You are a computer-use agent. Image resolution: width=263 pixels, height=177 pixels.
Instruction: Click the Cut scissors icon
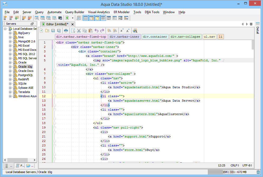tap(79, 31)
